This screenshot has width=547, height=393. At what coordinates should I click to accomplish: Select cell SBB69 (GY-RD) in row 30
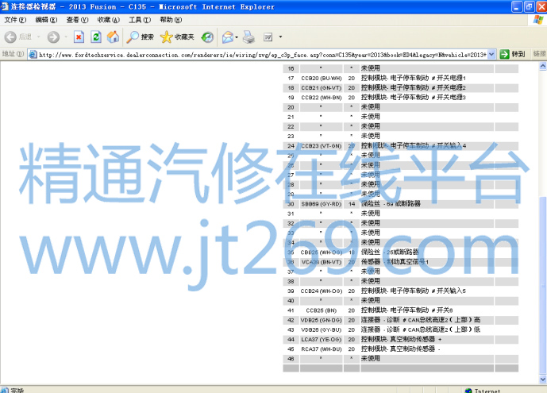(x=322, y=204)
